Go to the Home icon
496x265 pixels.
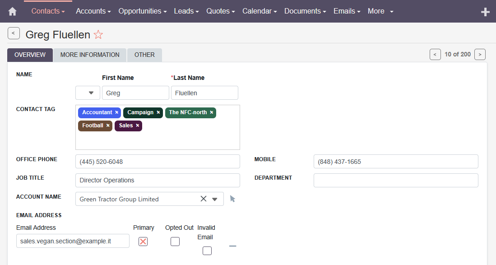(12, 12)
